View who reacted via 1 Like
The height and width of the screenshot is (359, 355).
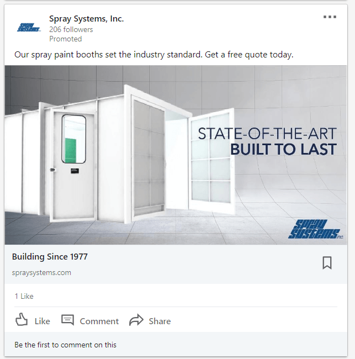point(24,296)
